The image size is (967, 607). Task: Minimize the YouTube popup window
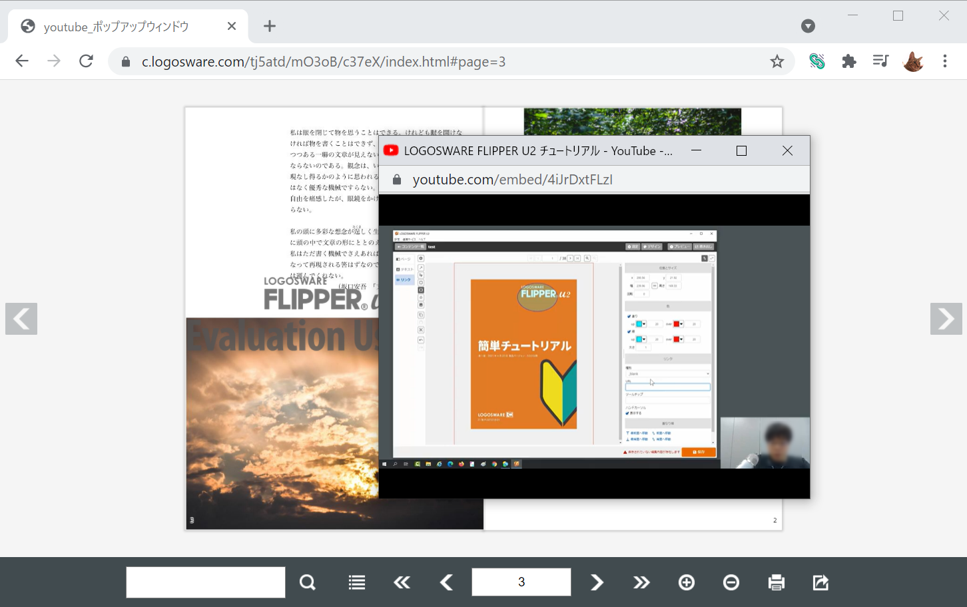(696, 151)
